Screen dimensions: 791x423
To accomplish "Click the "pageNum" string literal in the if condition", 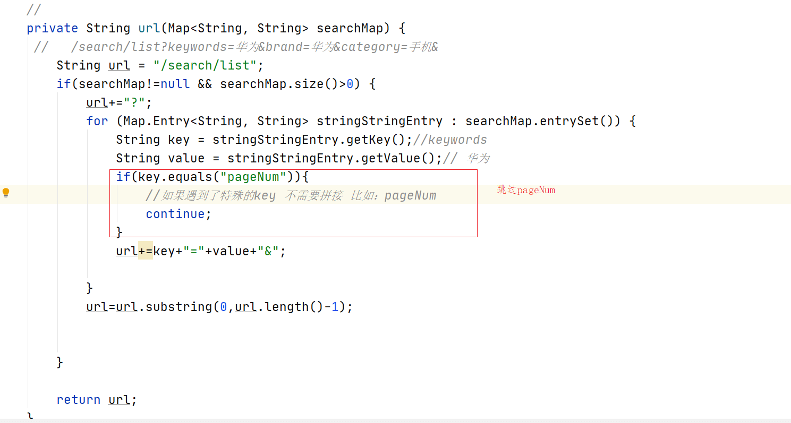I will [253, 177].
